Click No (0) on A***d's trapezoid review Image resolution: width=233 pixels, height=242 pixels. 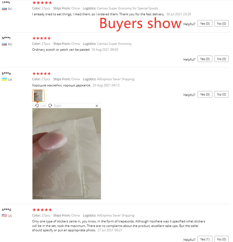[221, 239]
